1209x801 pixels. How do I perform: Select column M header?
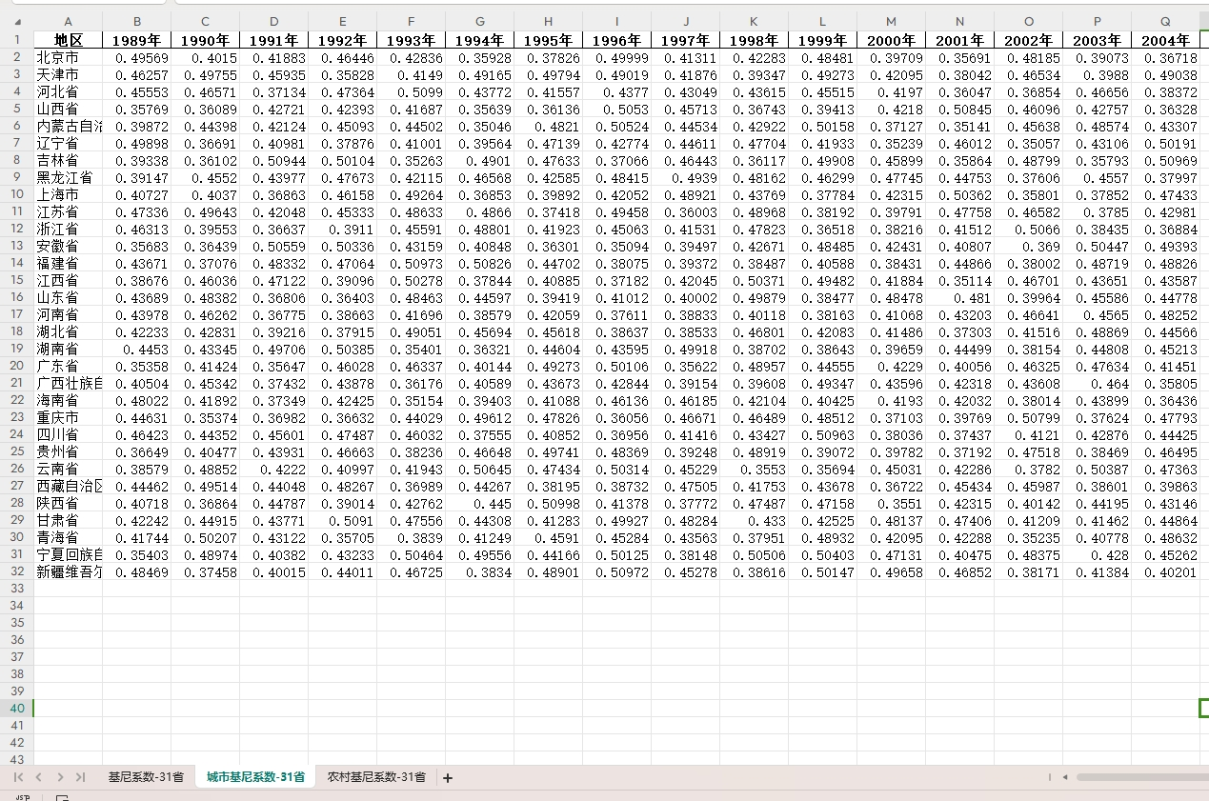point(892,22)
